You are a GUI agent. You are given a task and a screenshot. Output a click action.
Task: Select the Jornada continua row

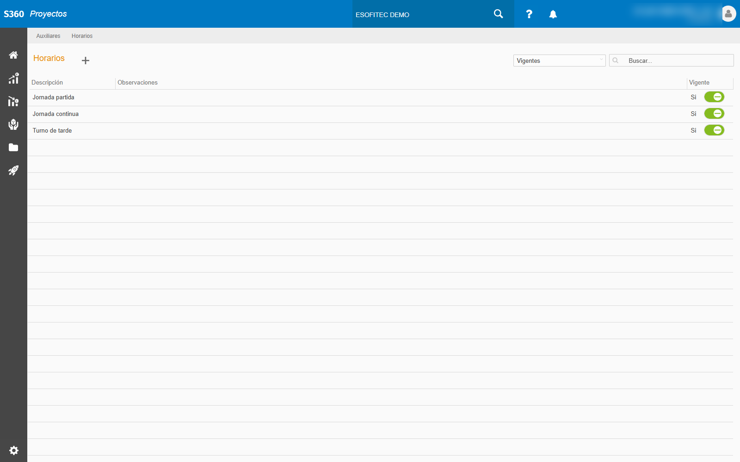[380, 114]
